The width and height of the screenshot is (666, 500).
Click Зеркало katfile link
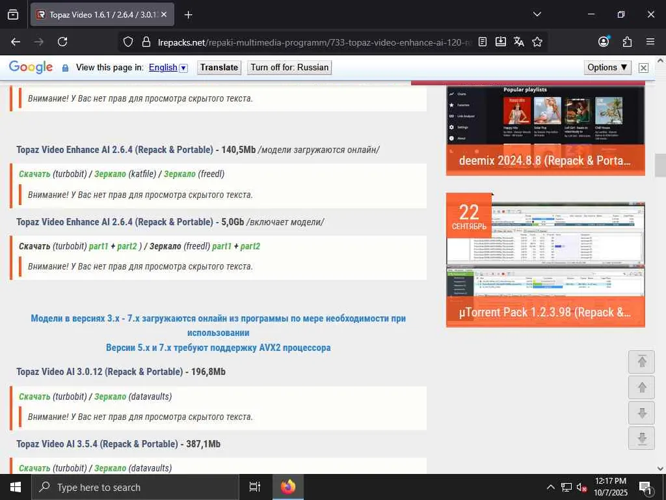(110, 174)
